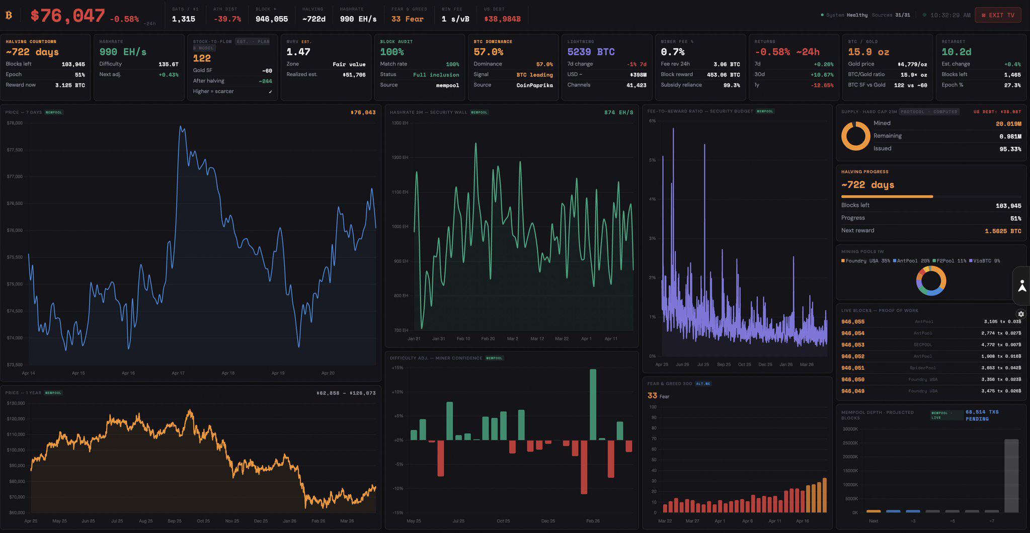
Task: Click the green System Healthy status dot
Action: click(822, 15)
